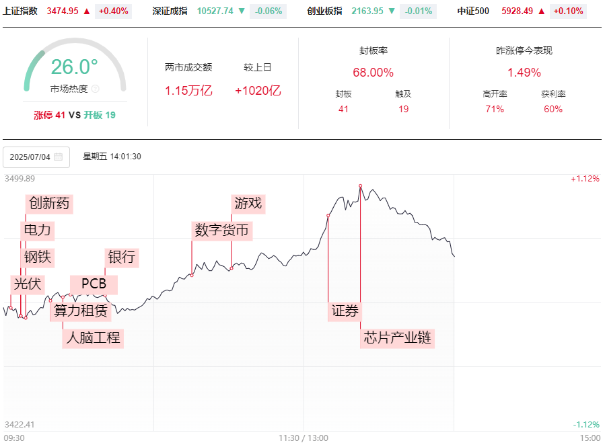Click the 证券 sector label
The width and height of the screenshot is (605, 447).
pyautogui.click(x=345, y=311)
